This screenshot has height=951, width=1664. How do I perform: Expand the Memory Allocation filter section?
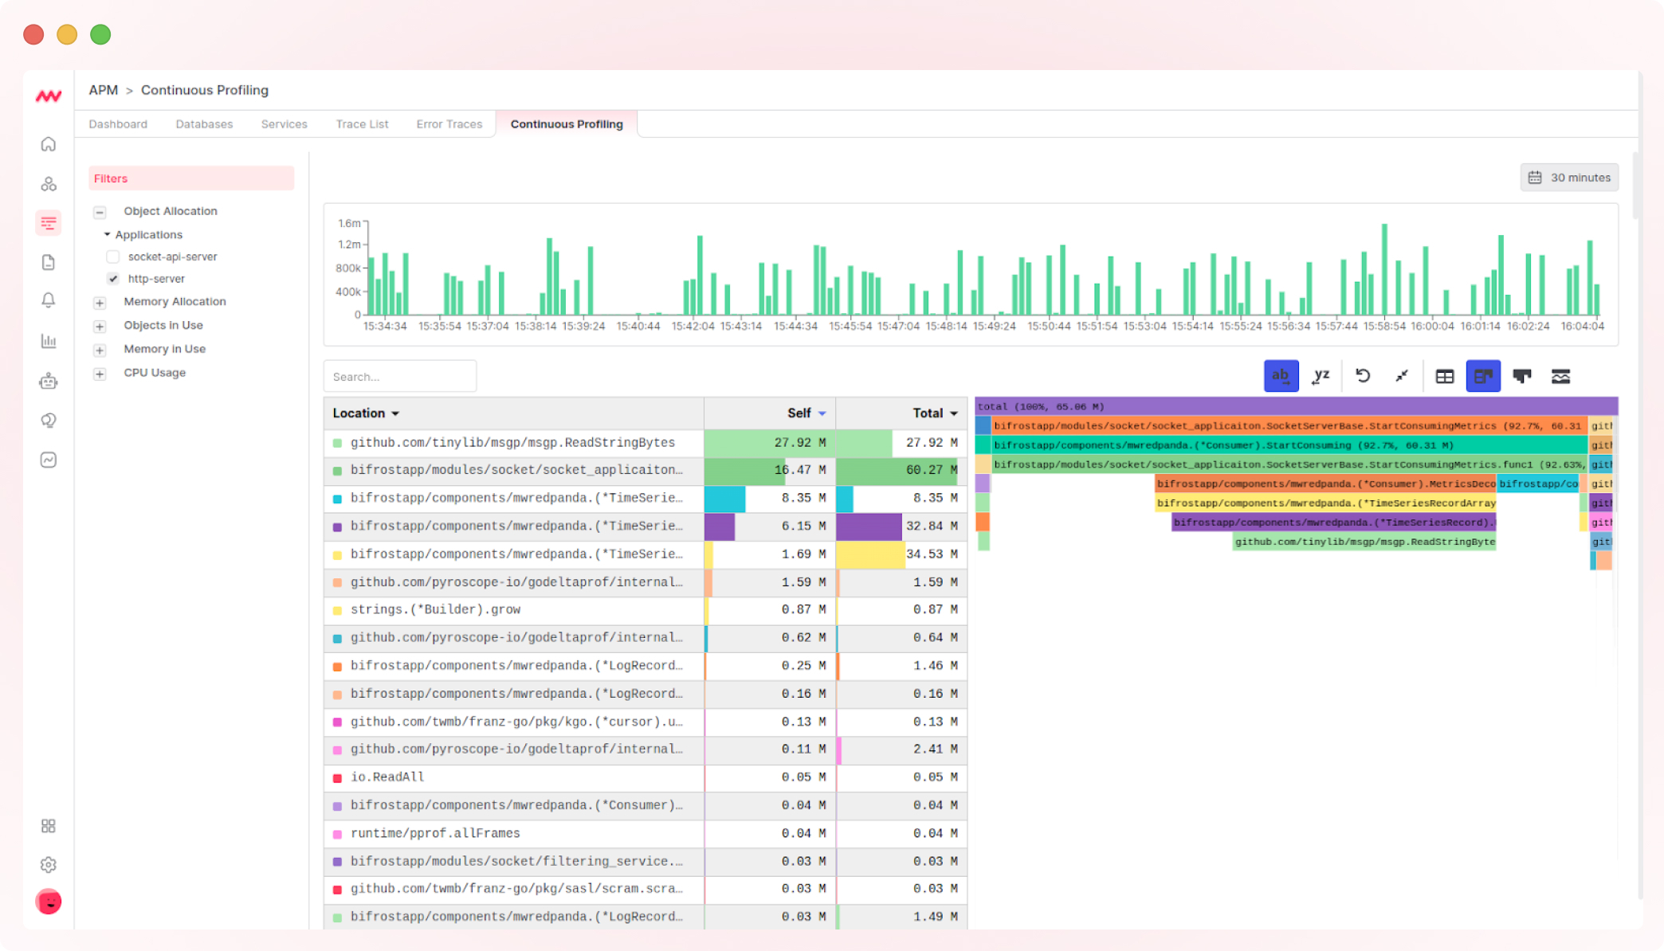point(100,303)
